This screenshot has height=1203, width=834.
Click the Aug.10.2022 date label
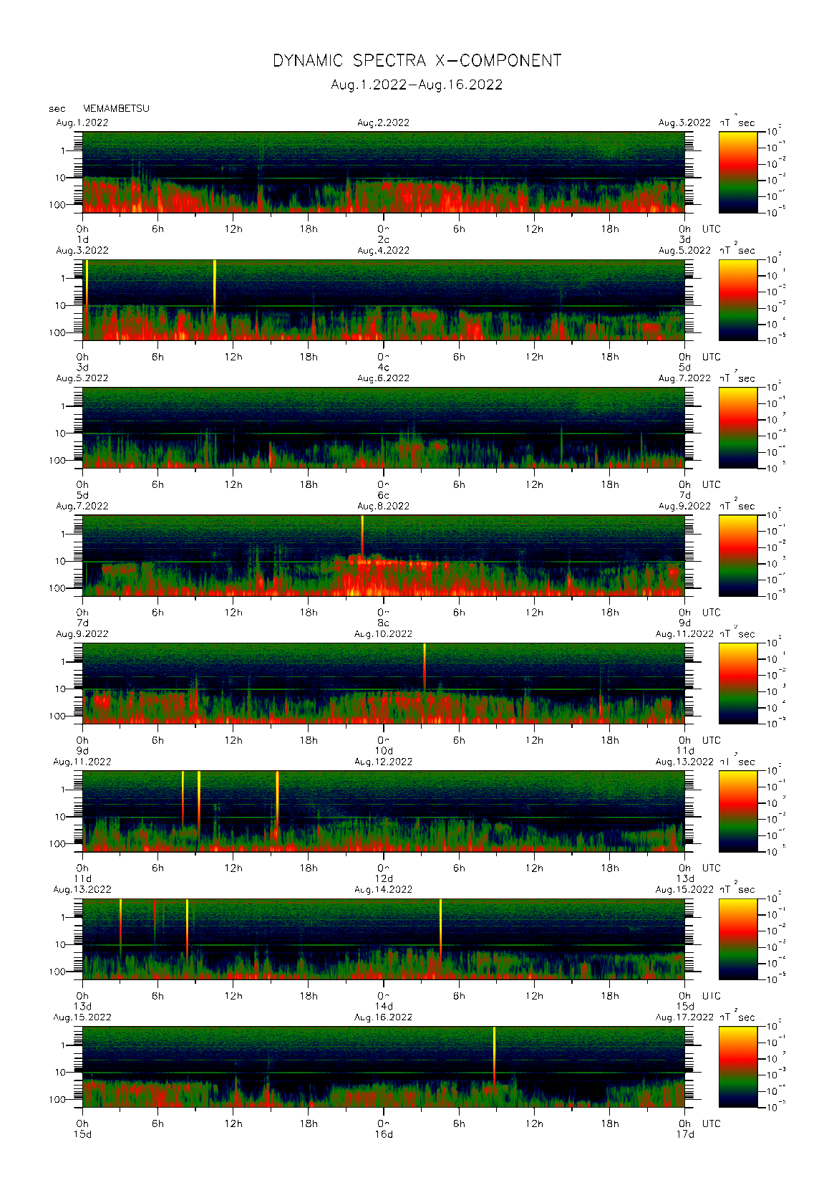pos(384,634)
